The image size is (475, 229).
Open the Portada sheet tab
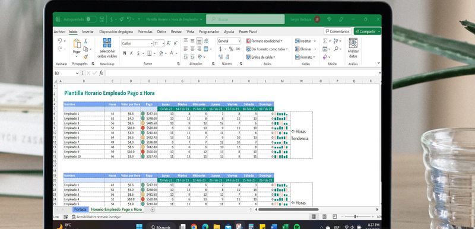coord(80,209)
